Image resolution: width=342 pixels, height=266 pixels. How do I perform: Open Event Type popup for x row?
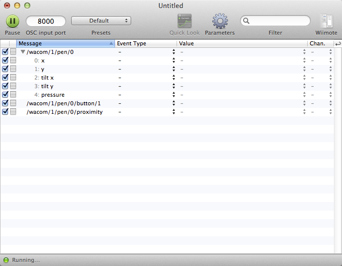174,60
